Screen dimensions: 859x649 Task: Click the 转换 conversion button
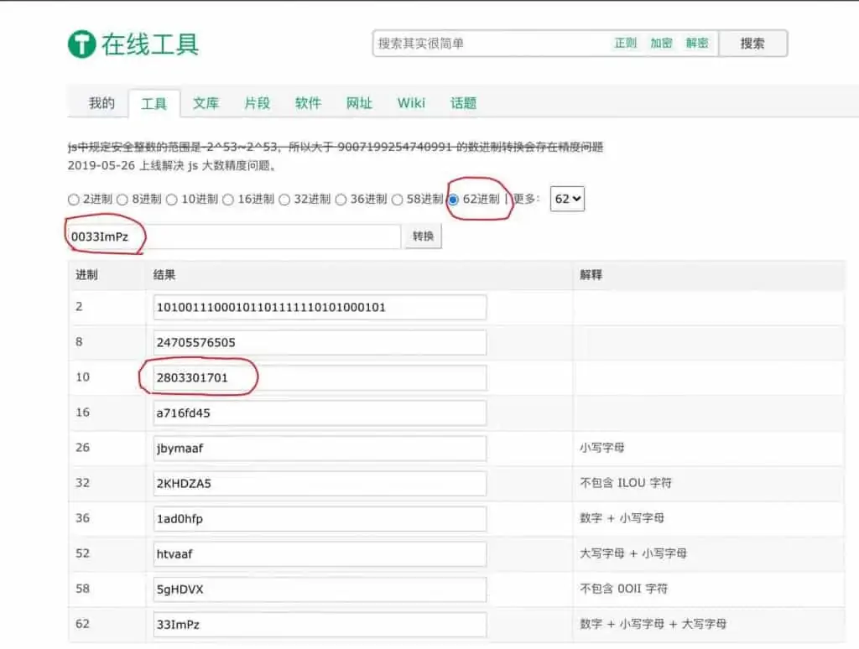click(422, 236)
